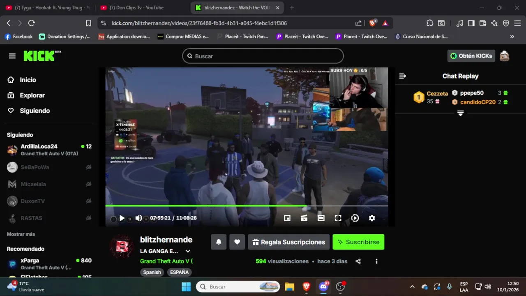Open SeBaPoWa offline channel
Image resolution: width=526 pixels, height=296 pixels.
pos(49,167)
